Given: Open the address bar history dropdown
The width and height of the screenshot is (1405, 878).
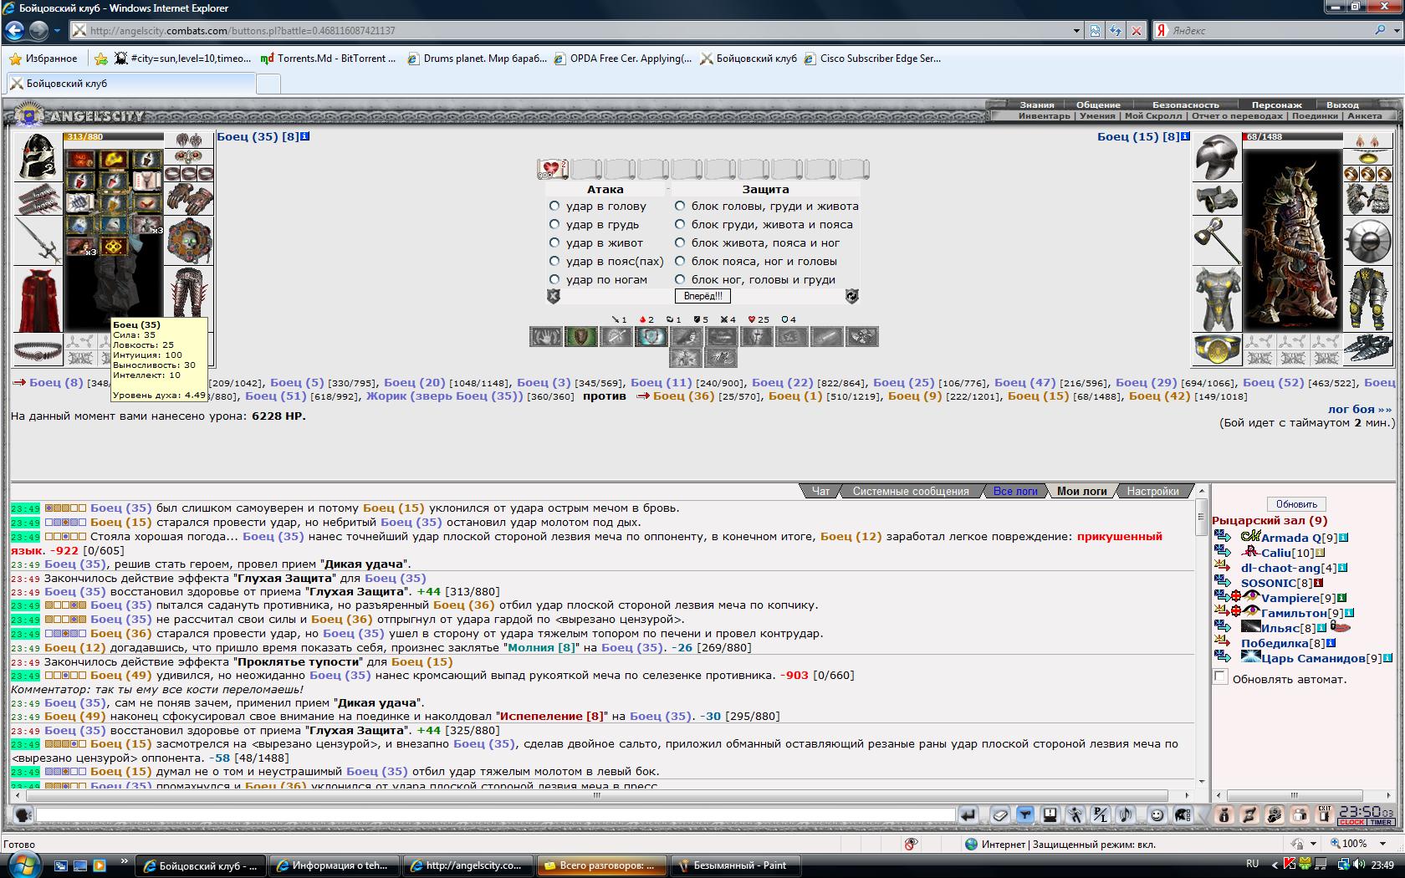Looking at the screenshot, I should tap(1076, 31).
